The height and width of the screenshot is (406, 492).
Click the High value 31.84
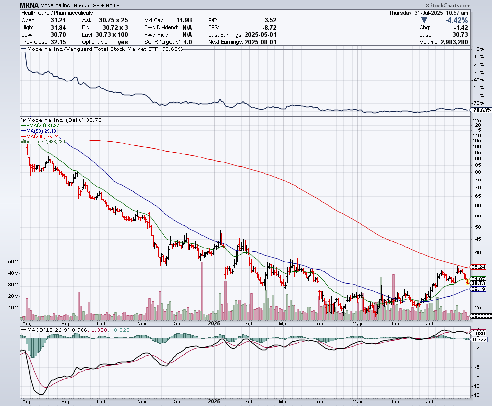coord(58,28)
